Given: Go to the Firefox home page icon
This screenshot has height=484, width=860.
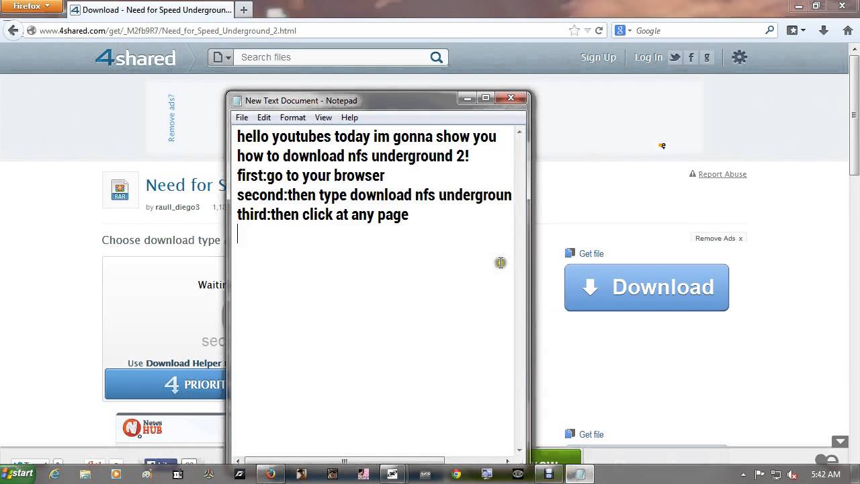Looking at the screenshot, I should point(847,30).
